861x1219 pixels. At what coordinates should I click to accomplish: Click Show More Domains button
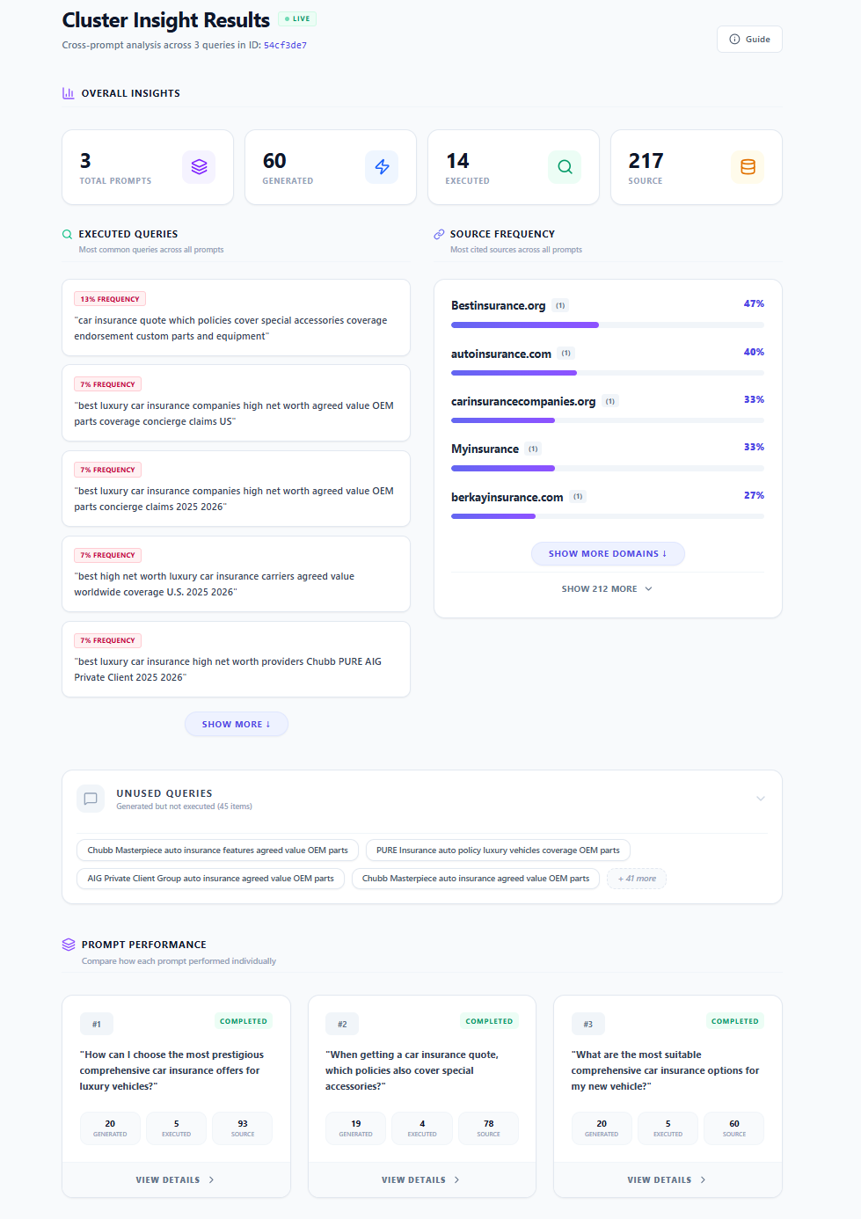pyautogui.click(x=607, y=553)
